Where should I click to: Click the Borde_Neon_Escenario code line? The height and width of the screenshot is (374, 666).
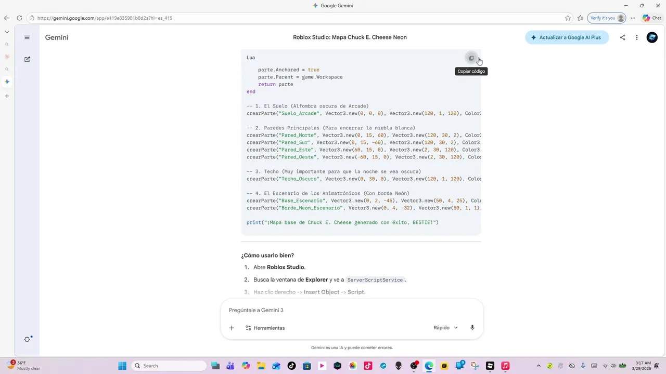(364, 208)
